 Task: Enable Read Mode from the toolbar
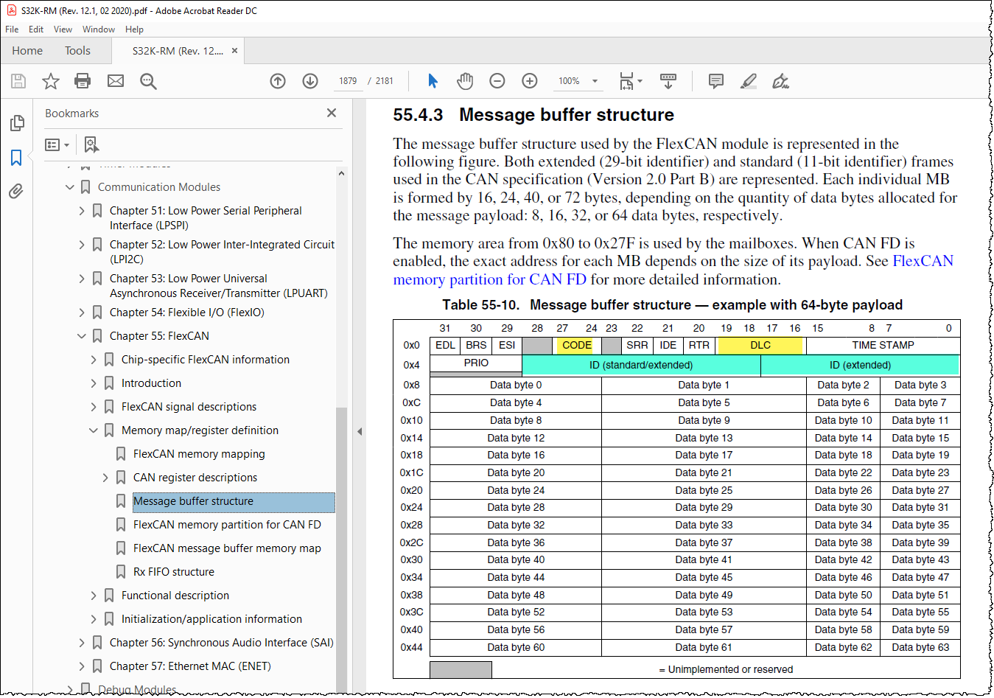click(x=668, y=81)
